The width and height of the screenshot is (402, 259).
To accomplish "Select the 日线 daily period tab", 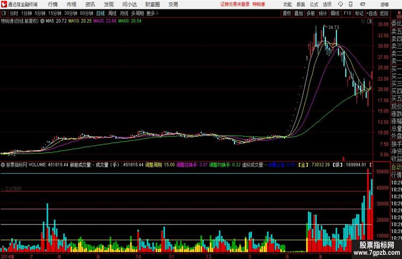I will 100,13.
